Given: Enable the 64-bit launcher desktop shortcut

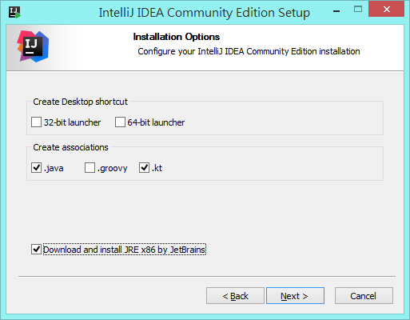Looking at the screenshot, I should (120, 122).
